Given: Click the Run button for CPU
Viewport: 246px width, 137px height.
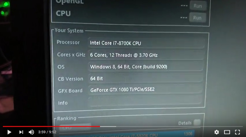Looking at the screenshot, I should coord(197,18).
